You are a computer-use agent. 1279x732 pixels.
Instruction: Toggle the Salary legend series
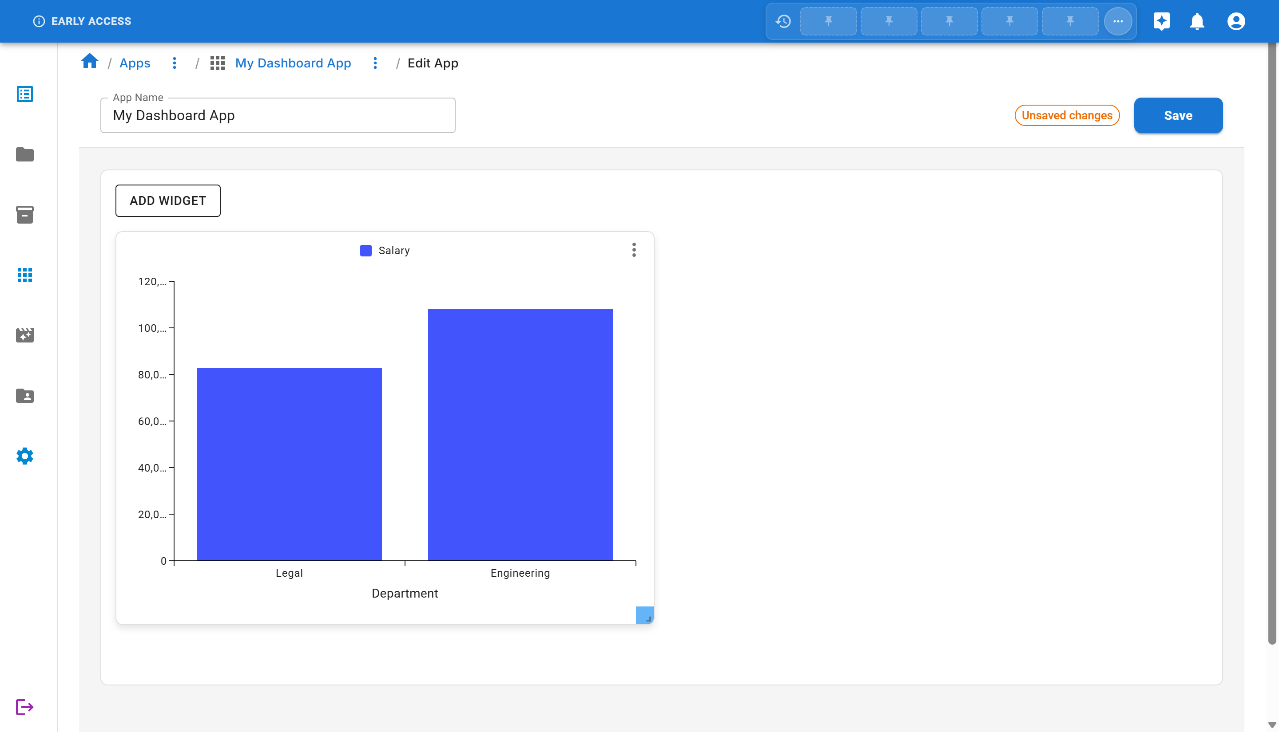pyautogui.click(x=385, y=250)
